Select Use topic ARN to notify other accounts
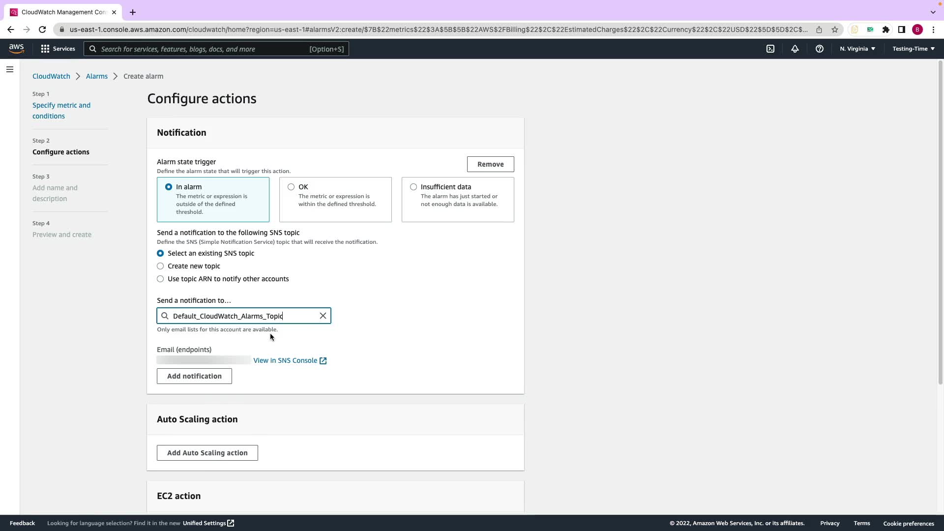 coord(160,279)
